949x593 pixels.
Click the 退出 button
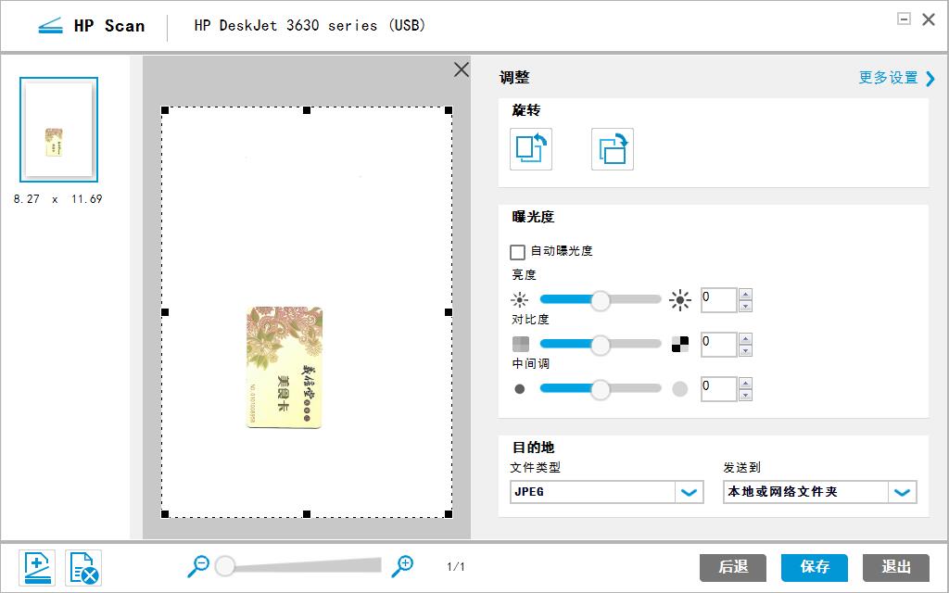click(x=895, y=567)
